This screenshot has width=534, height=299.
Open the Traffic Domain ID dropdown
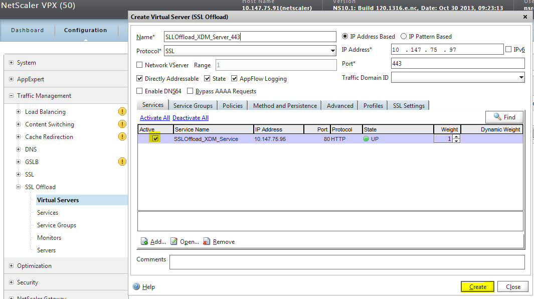(521, 78)
